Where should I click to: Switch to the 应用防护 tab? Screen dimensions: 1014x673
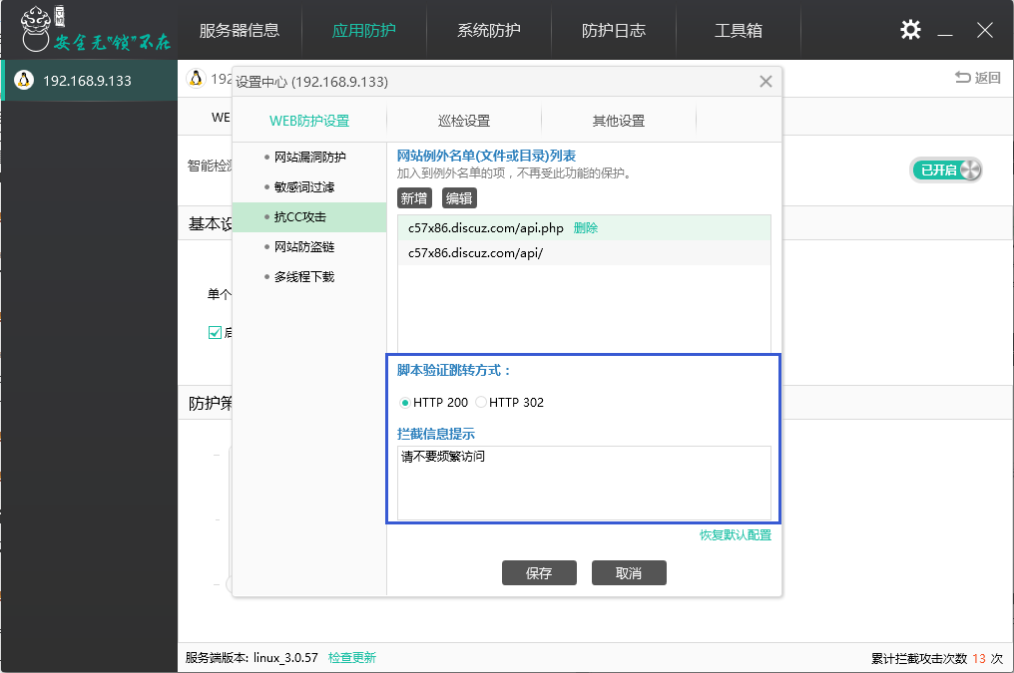[x=364, y=30]
